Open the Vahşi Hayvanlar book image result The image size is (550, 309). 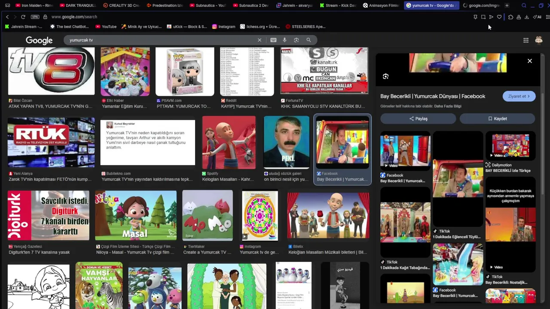(99, 285)
